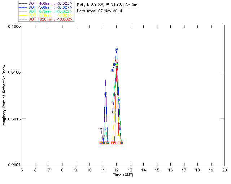Click the AOT 870nm legend entry
This screenshot has width=231, height=184.
pos(46,15)
